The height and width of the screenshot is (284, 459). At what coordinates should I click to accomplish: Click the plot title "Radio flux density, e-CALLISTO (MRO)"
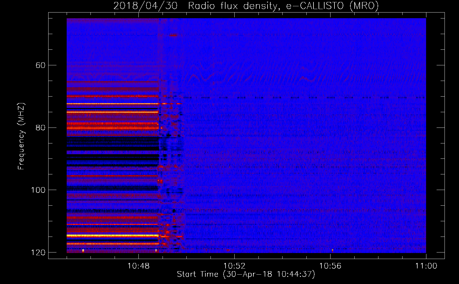tap(283, 6)
